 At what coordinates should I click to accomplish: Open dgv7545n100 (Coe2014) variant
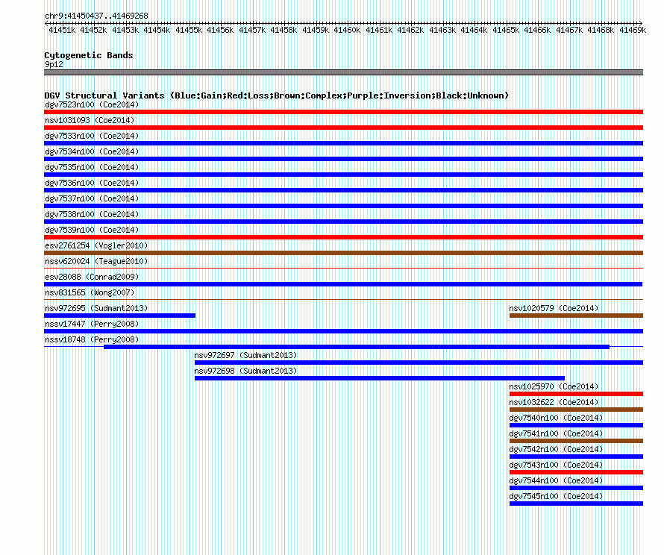[x=556, y=496]
